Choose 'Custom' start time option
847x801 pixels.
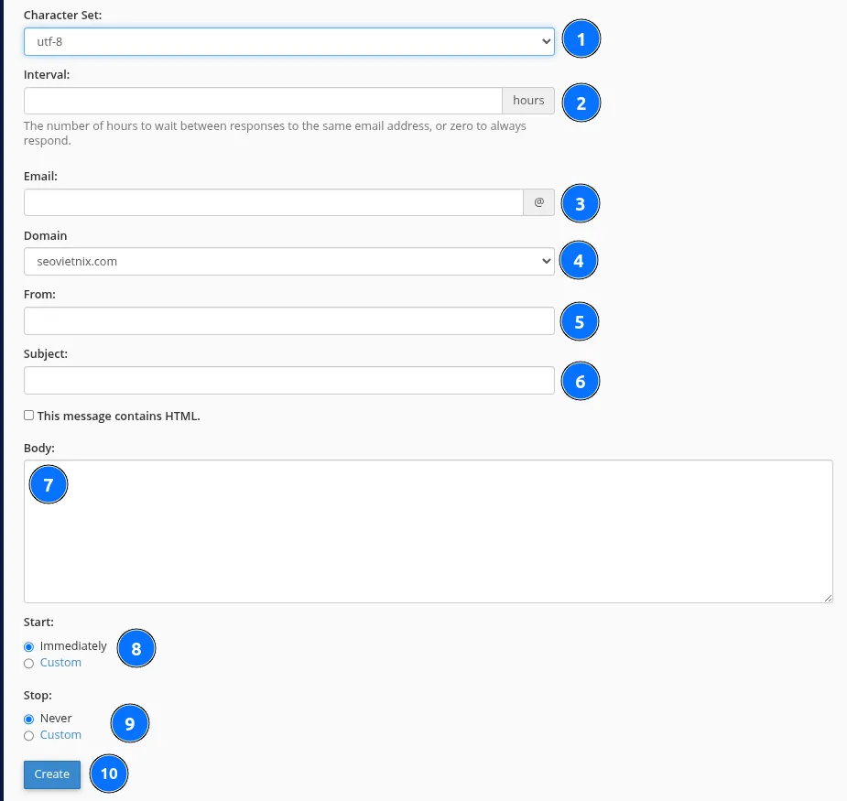pyautogui.click(x=28, y=663)
